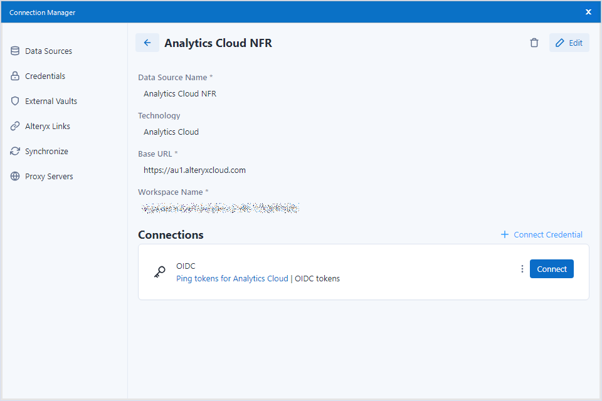Image resolution: width=602 pixels, height=401 pixels.
Task: Go back using the left arrow button
Action: (147, 43)
